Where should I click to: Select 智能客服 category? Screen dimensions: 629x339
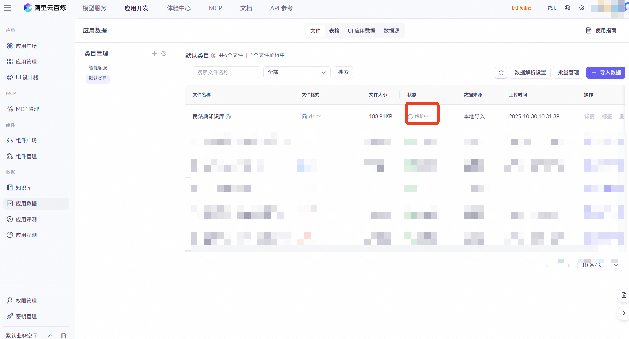(98, 68)
